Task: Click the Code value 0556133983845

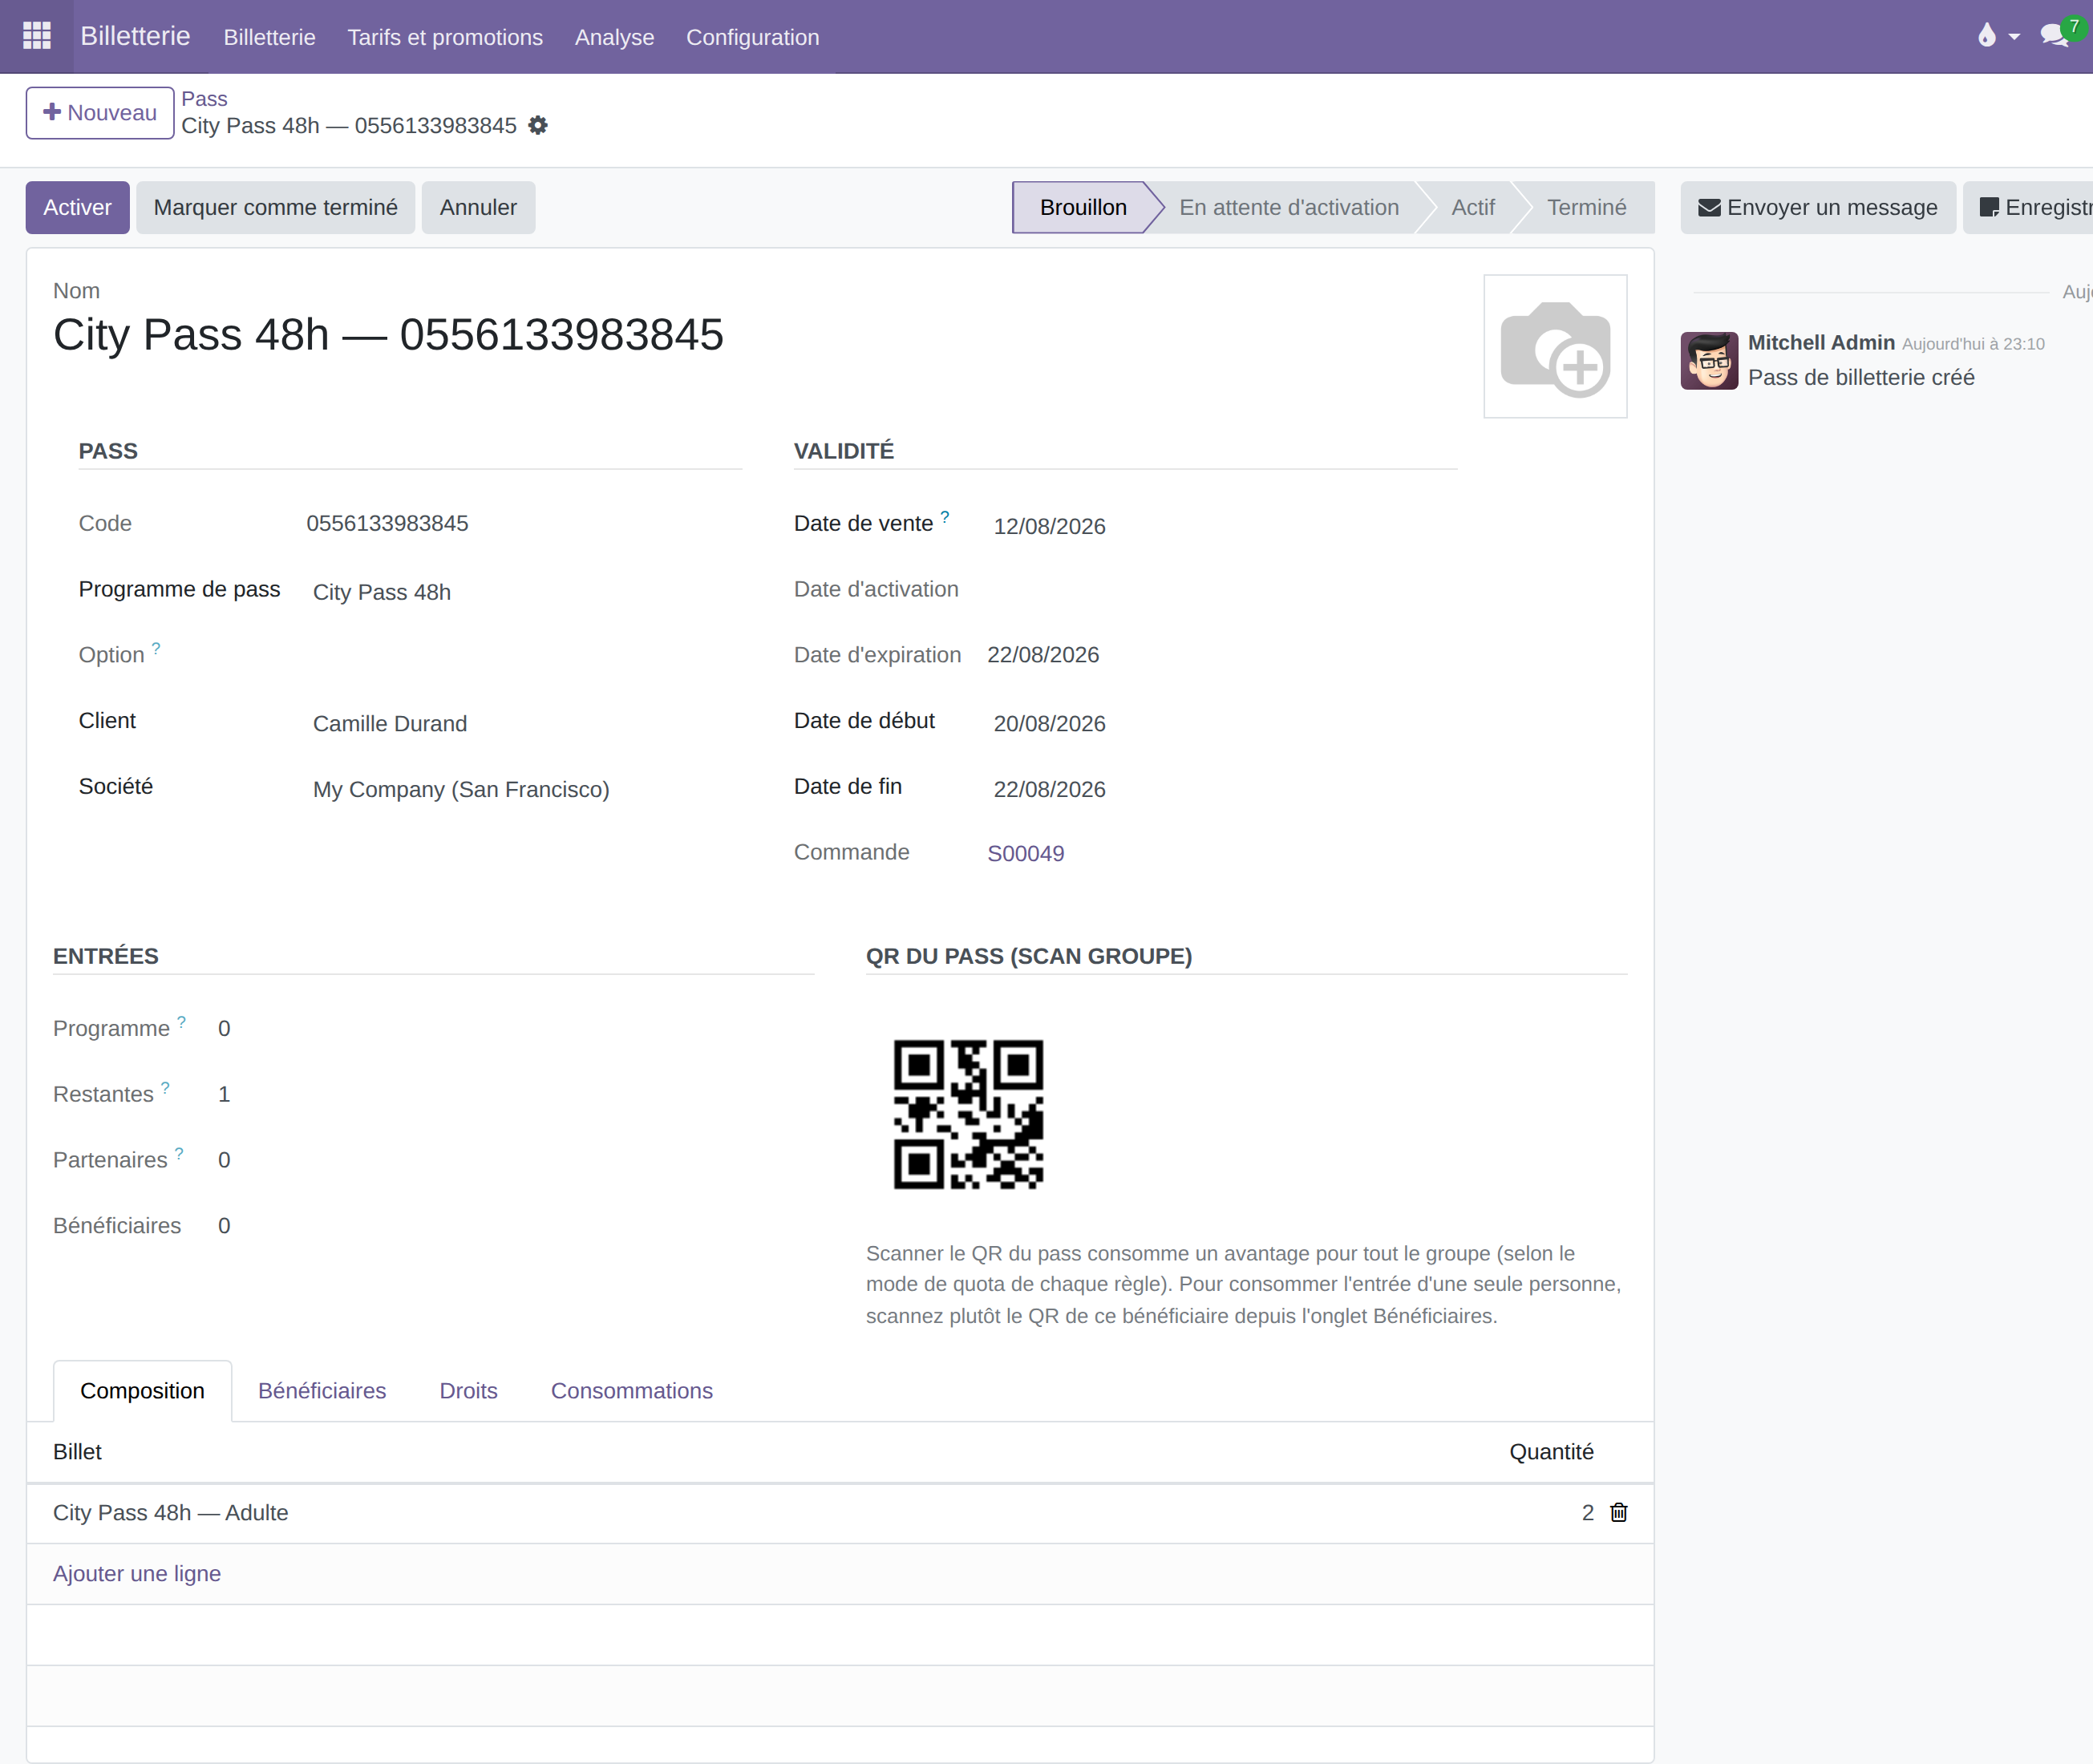Action: pos(387,523)
